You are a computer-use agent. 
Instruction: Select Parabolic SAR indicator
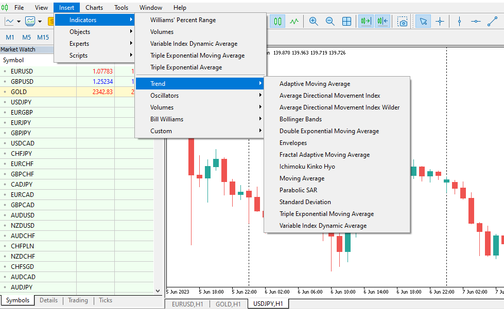point(298,190)
